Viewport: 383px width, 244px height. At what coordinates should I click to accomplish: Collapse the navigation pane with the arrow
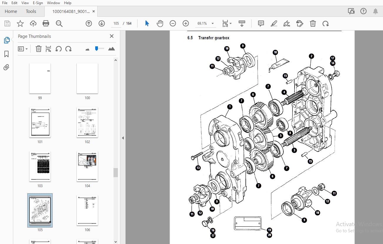(x=123, y=138)
